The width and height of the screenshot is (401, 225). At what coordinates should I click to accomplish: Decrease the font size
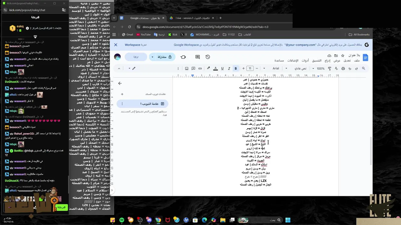[x=257, y=68]
